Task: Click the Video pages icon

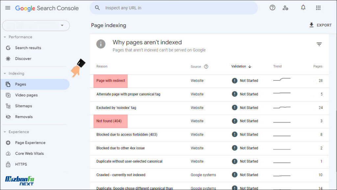Action: (8, 95)
